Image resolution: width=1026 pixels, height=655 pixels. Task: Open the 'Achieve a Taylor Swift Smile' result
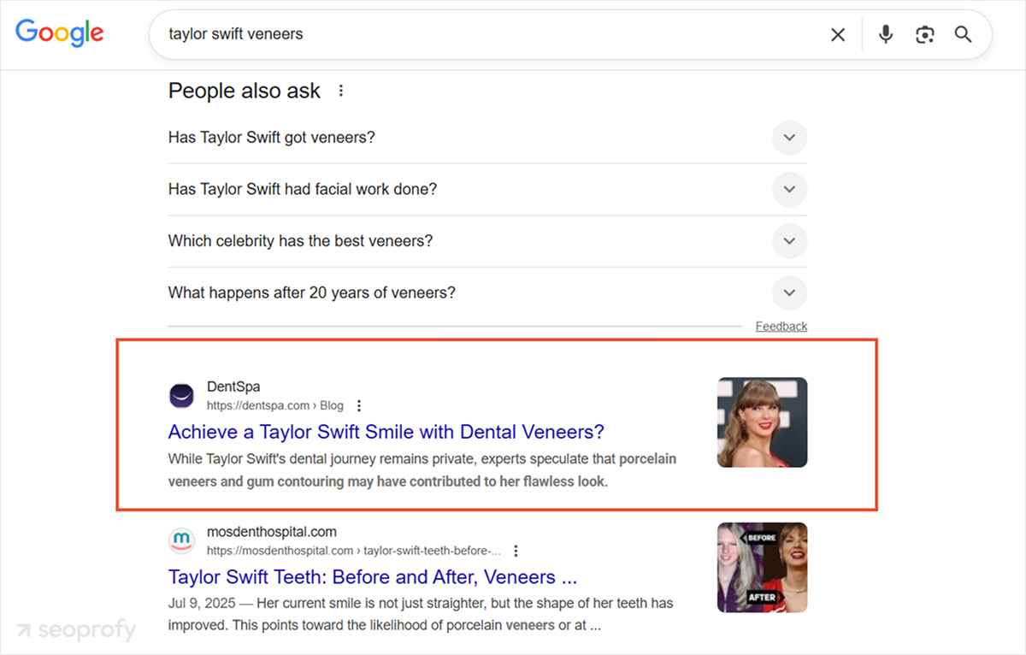pos(386,432)
